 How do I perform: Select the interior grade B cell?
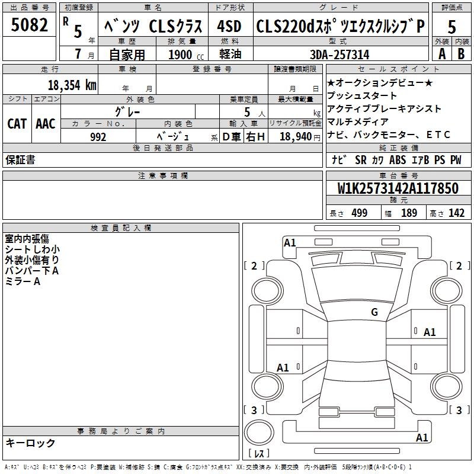(x=462, y=53)
